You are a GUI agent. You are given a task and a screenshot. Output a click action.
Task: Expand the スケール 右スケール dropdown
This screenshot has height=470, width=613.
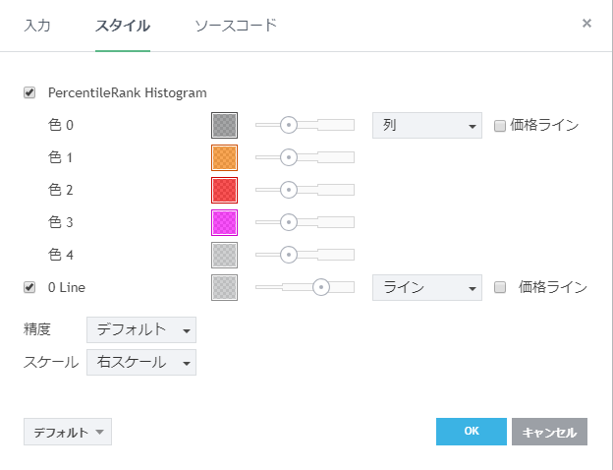click(x=141, y=362)
